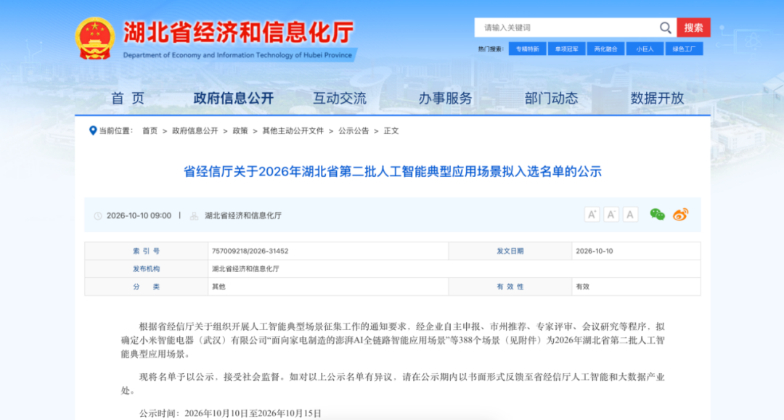Click 正文 in the breadcrumb
Viewport: 784px width, 420px height.
(x=391, y=131)
